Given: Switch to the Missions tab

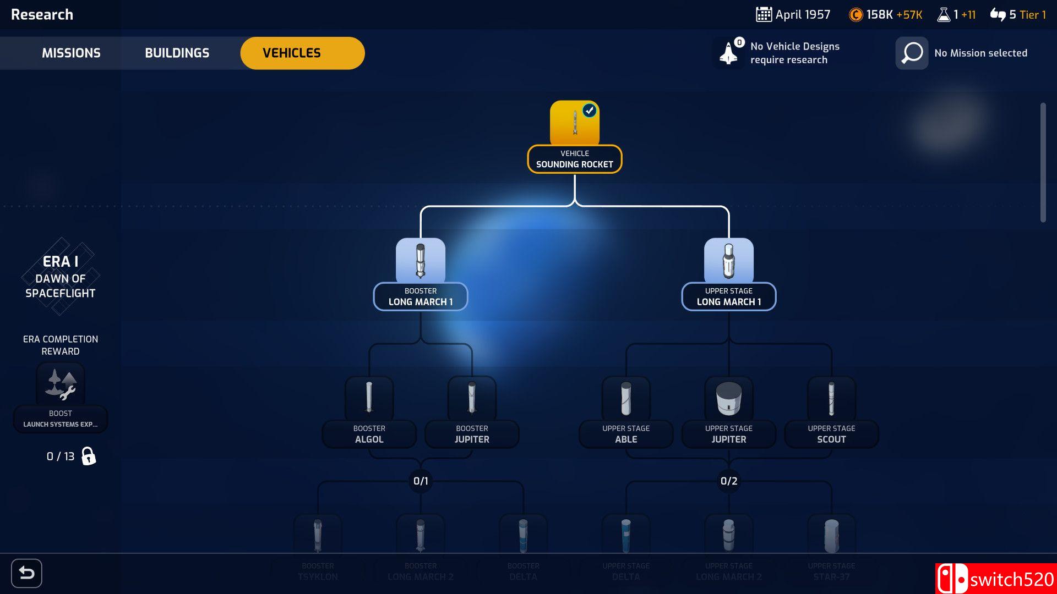Looking at the screenshot, I should pos(71,53).
